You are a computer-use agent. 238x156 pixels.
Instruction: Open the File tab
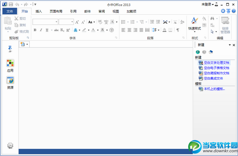click(x=10, y=11)
